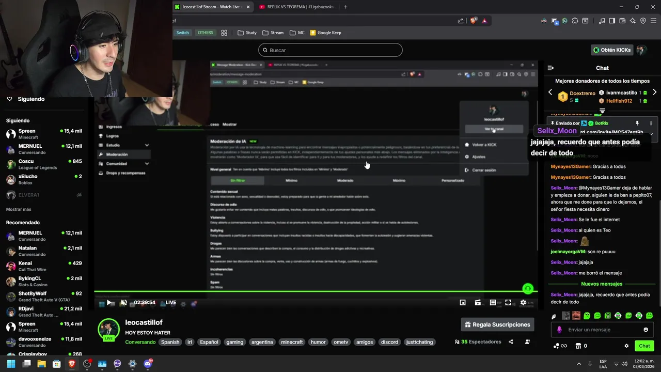Open the Conversando category link
The image size is (661, 372).
pos(140,342)
